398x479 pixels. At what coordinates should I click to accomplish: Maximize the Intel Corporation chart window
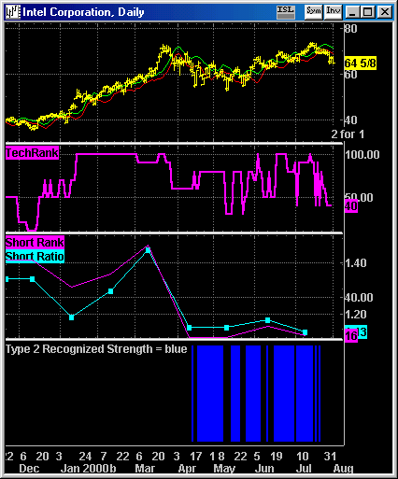(x=368, y=12)
